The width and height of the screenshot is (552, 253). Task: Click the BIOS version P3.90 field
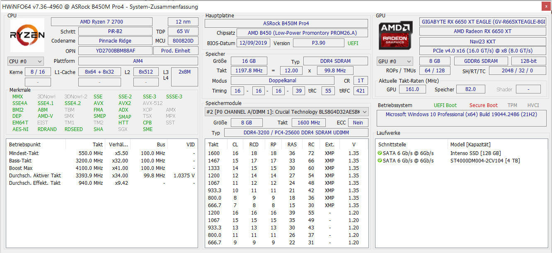point(318,43)
